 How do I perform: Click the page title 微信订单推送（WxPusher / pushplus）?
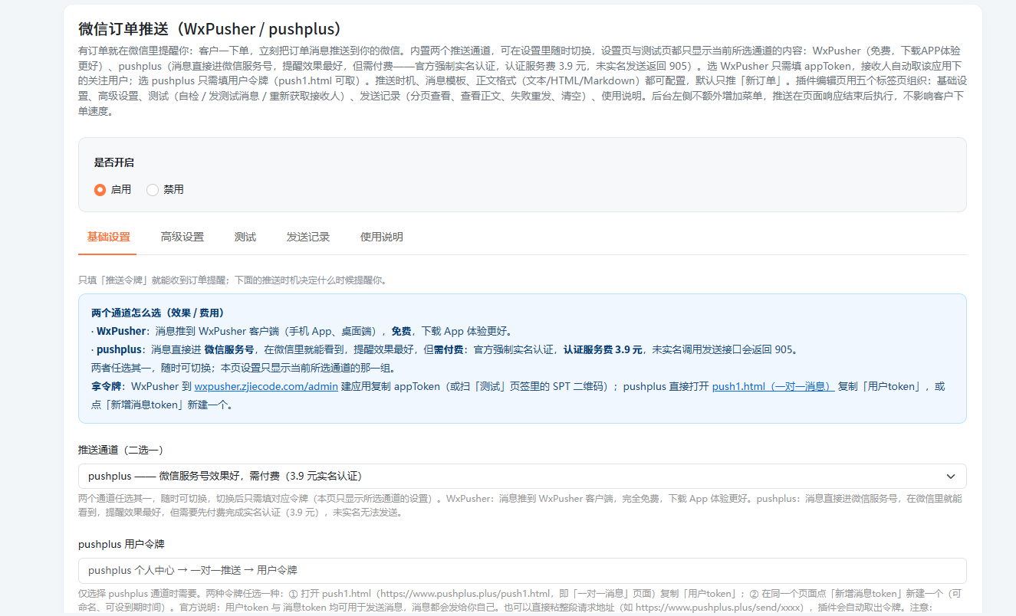(210, 29)
